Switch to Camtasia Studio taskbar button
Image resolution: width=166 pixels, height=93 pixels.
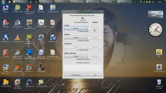click(93, 2)
